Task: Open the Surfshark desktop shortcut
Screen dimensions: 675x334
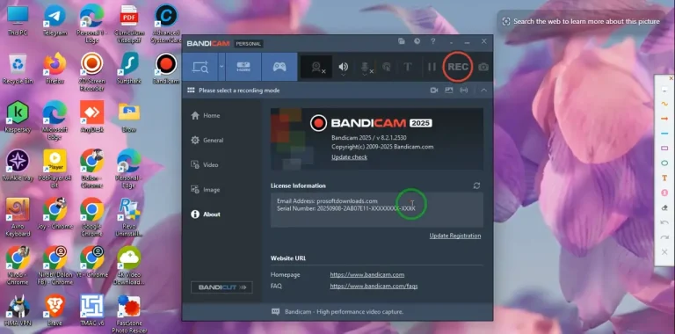Action: click(x=129, y=68)
